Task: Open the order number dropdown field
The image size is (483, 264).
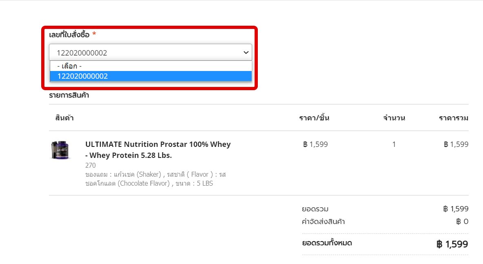Action: pyautogui.click(x=150, y=52)
